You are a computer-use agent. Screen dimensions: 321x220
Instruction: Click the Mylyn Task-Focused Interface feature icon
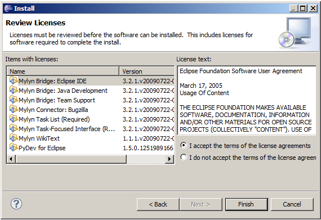[14, 129]
